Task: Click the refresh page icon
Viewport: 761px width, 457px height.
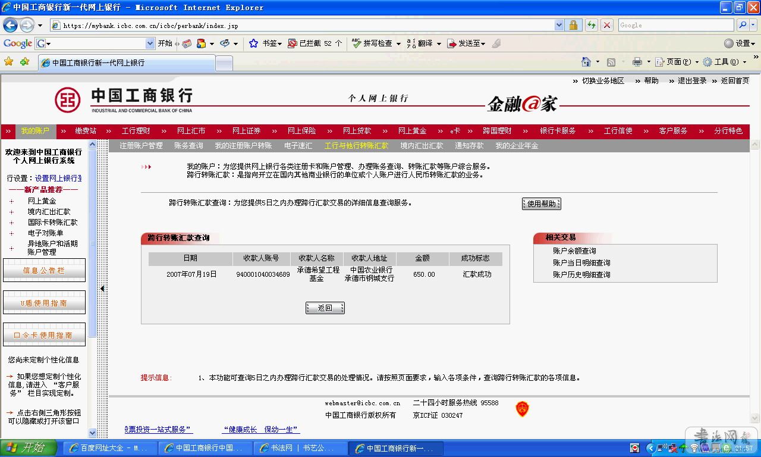Action: tap(591, 25)
